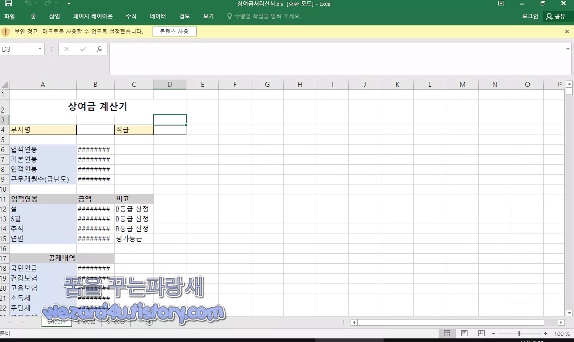Switch to the Sheet3 tab
Viewport: 574px width, 342px height.
pyautogui.click(x=116, y=322)
